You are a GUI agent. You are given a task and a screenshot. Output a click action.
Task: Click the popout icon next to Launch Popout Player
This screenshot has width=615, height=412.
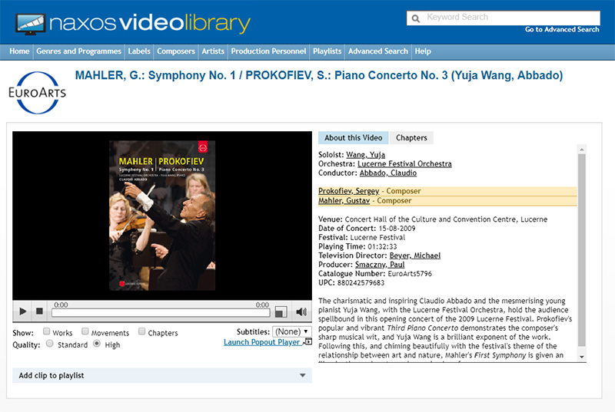coord(309,341)
